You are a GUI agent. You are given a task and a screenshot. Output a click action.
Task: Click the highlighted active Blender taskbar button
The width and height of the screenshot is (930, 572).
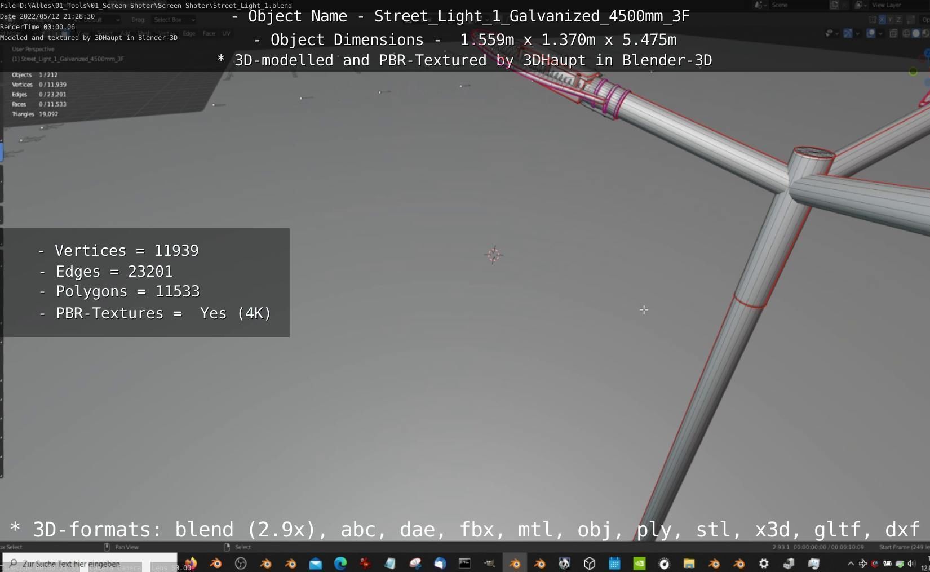[x=515, y=563]
